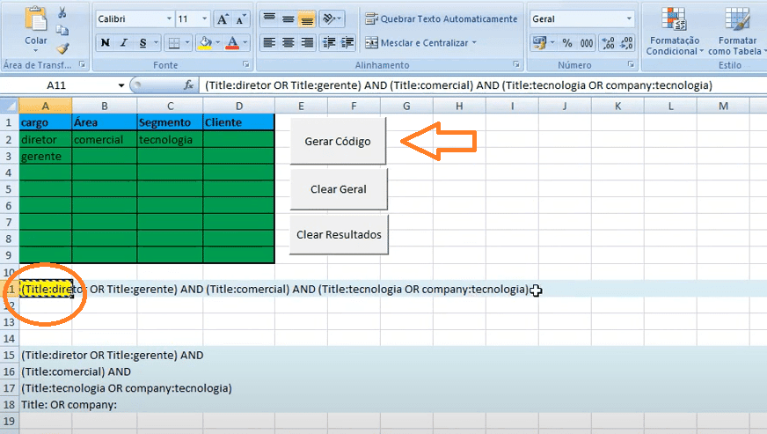Click the Cut scissors icon
This screenshot has height=434, width=767.
coord(62,12)
